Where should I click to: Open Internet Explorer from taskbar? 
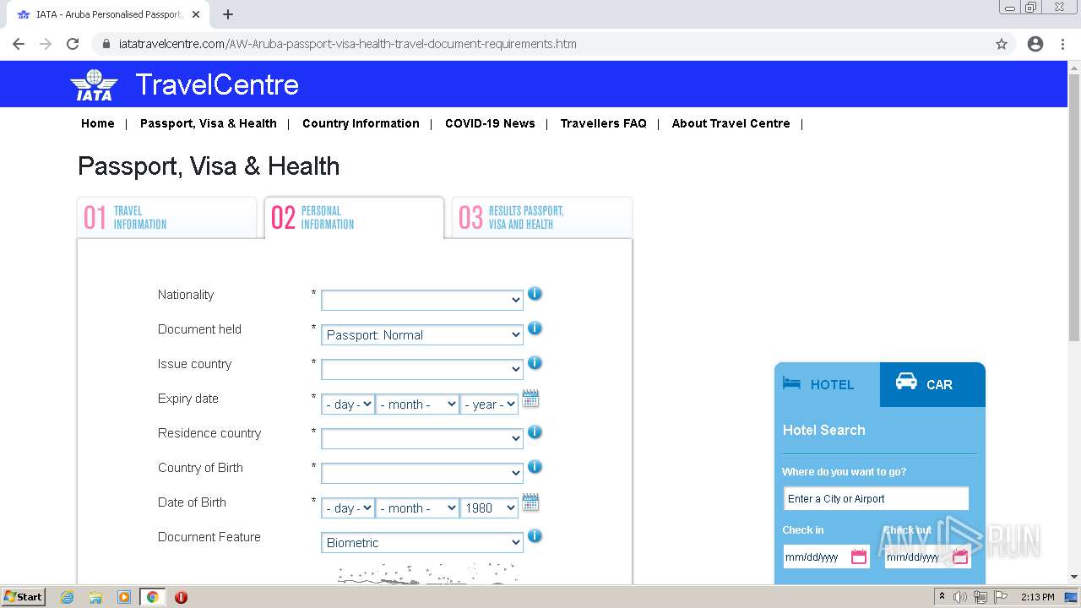click(x=68, y=597)
